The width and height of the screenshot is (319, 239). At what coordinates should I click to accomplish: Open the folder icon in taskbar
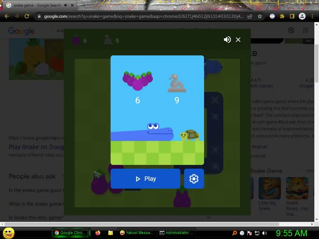(x=111, y=233)
